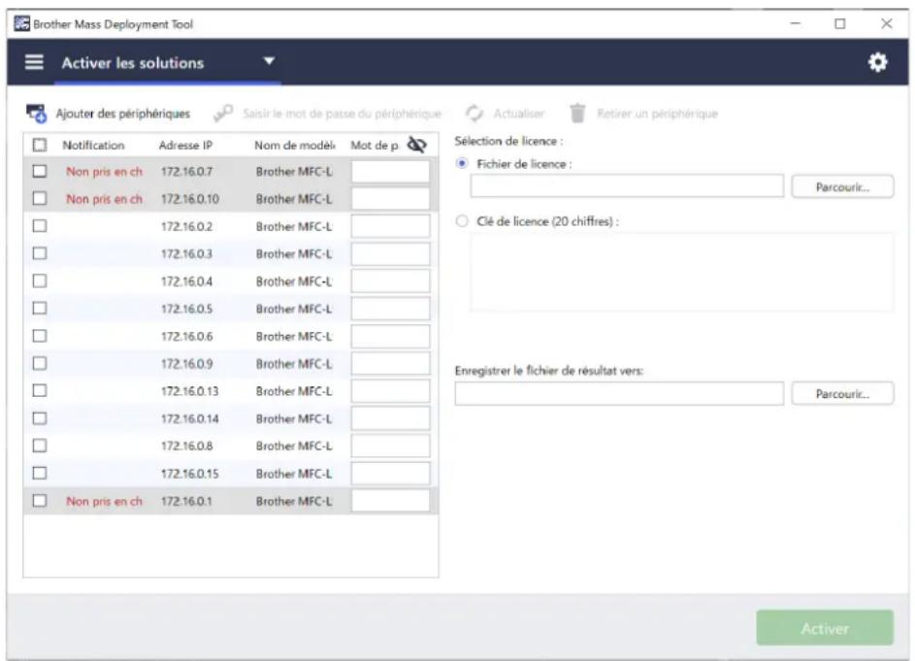Image resolution: width=915 pixels, height=661 pixels.
Task: Check the box for device 172.16.0.6
Action: (x=39, y=336)
